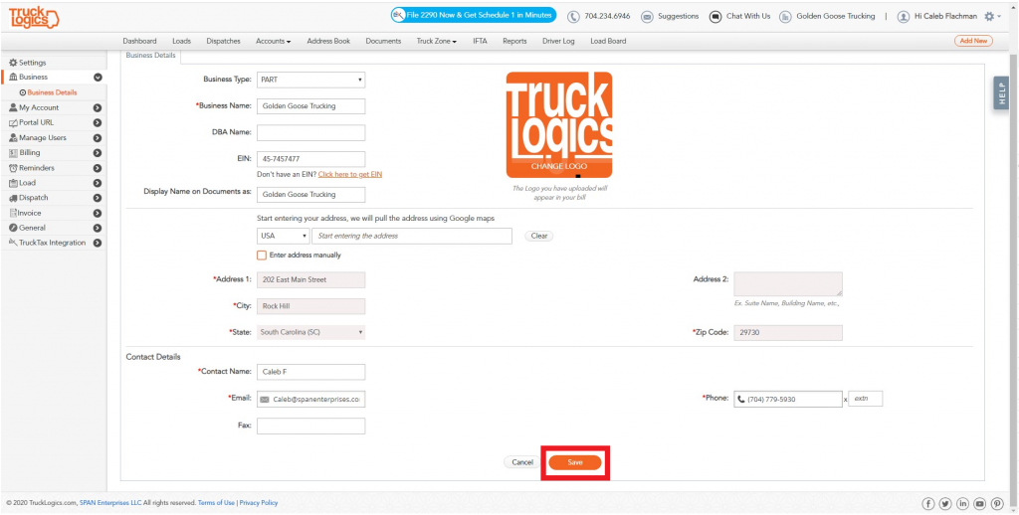Click the Chat With Us bubble icon

(x=714, y=16)
